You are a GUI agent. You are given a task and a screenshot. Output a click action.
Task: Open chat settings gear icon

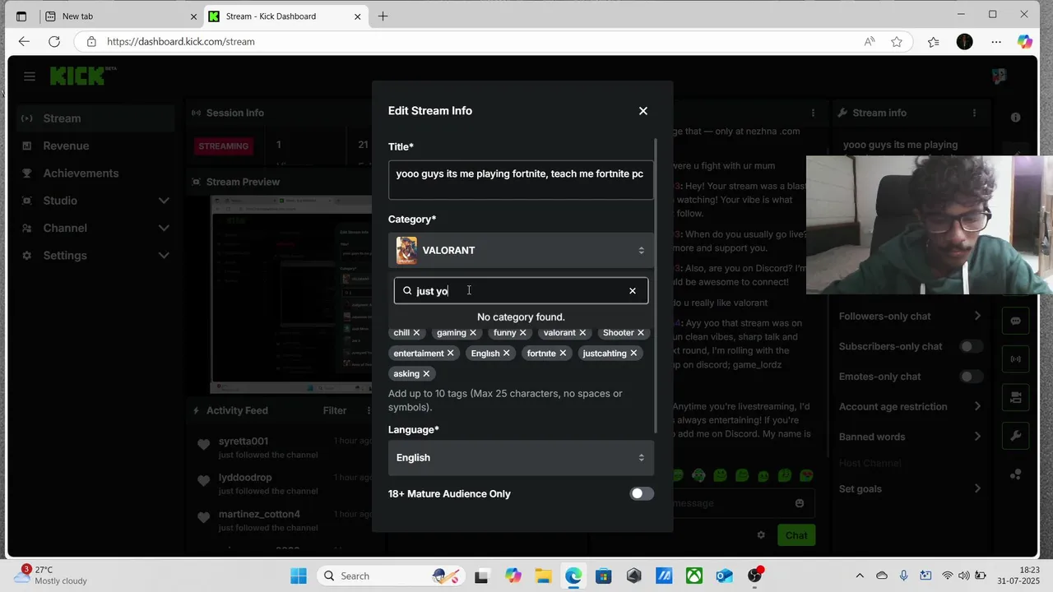coord(761,535)
